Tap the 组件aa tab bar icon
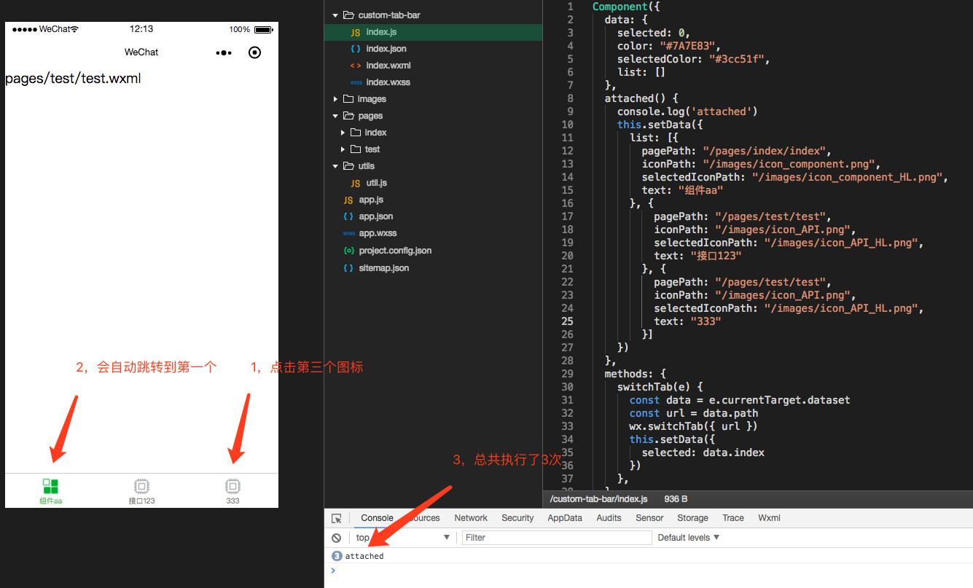 coord(50,486)
